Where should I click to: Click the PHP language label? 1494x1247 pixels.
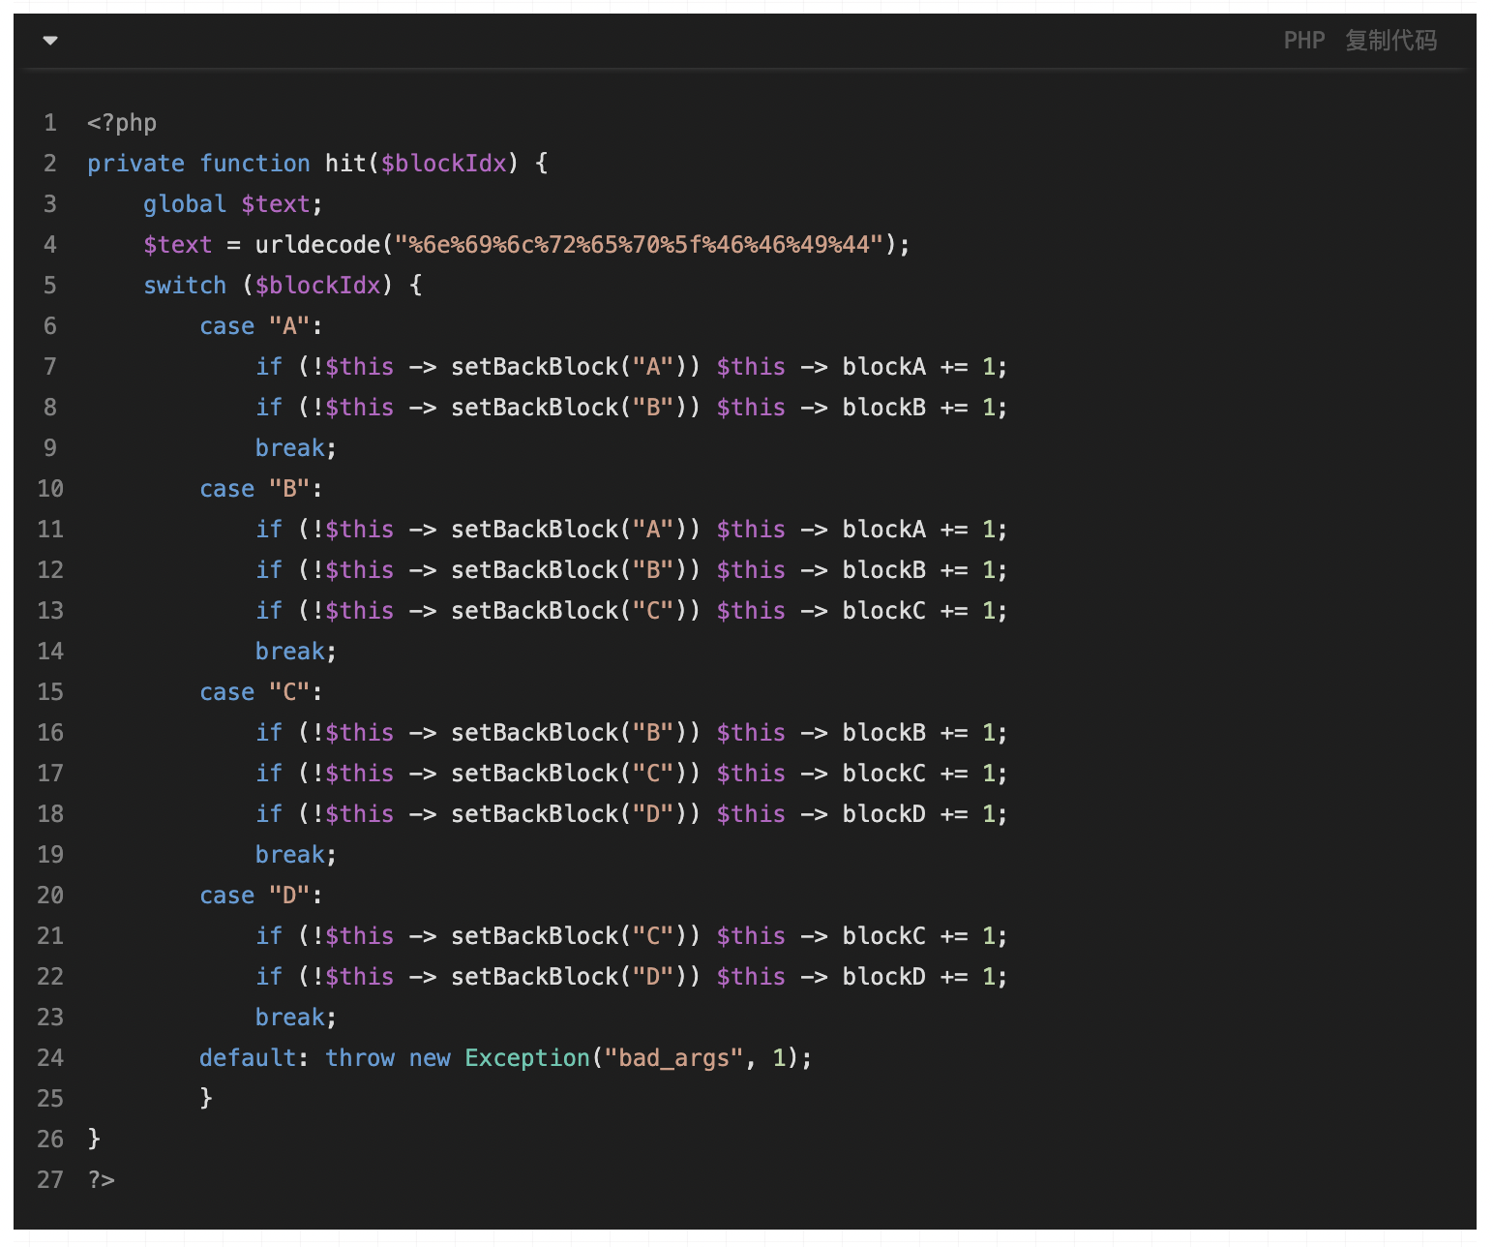1303,41
